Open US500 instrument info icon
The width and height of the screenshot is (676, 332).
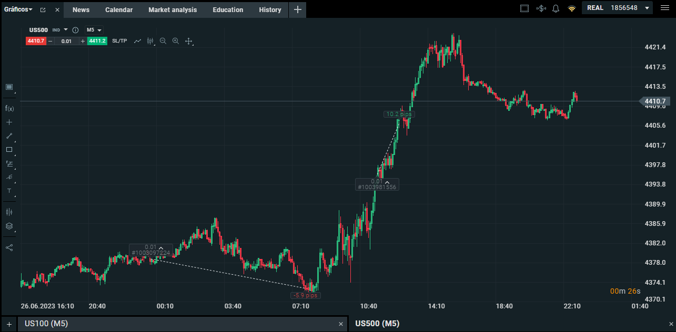(75, 30)
